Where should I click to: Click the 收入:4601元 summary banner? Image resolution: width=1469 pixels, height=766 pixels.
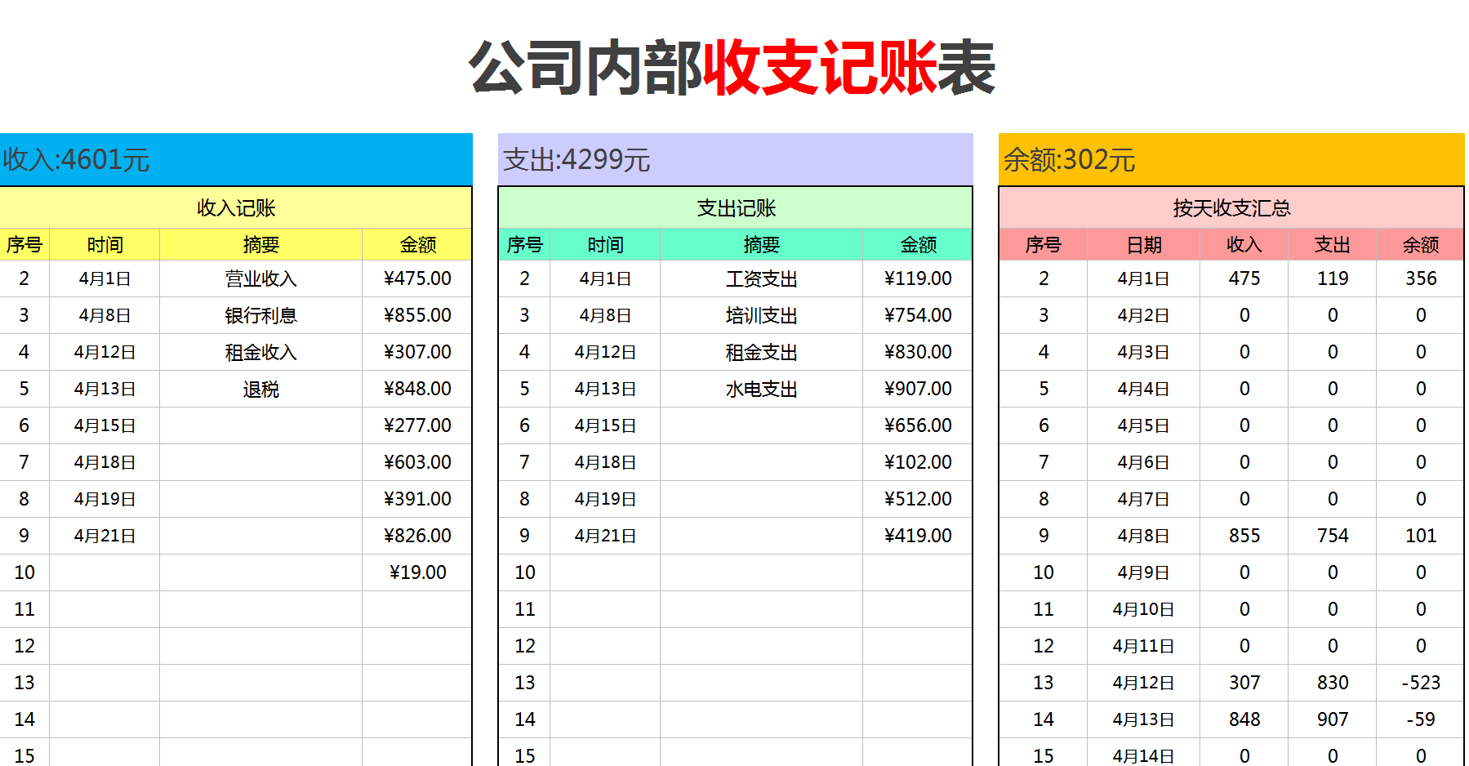pyautogui.click(x=236, y=159)
